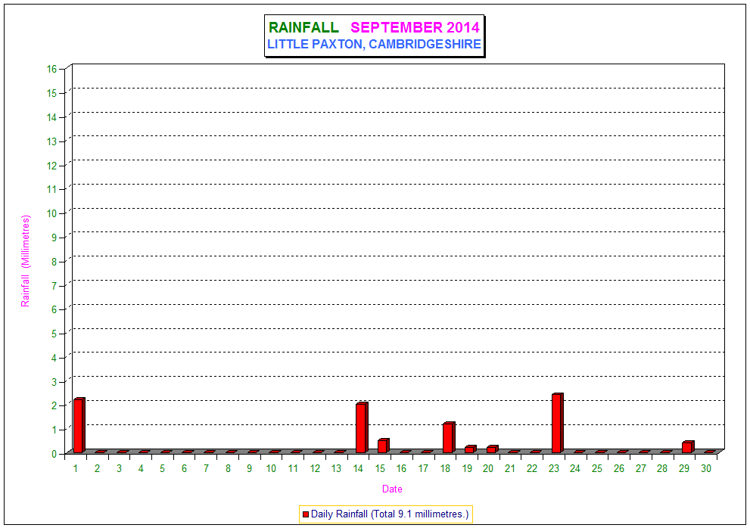Click the y-axis value '16'
The height and width of the screenshot is (528, 750).
pos(51,69)
